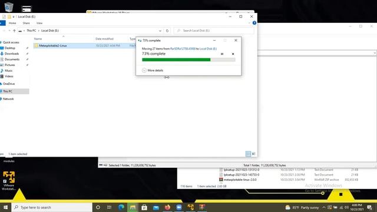Open the Windows Start menu
Image resolution: width=377 pixels, height=212 pixels.
click(x=5, y=207)
